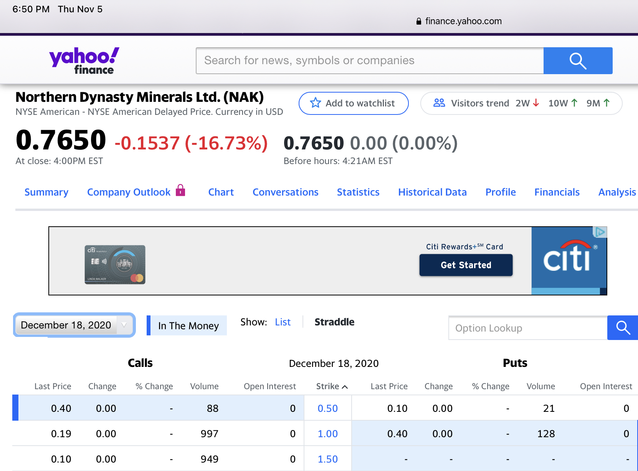Toggle the In The Money filter
The height and width of the screenshot is (471, 638).
[188, 326]
